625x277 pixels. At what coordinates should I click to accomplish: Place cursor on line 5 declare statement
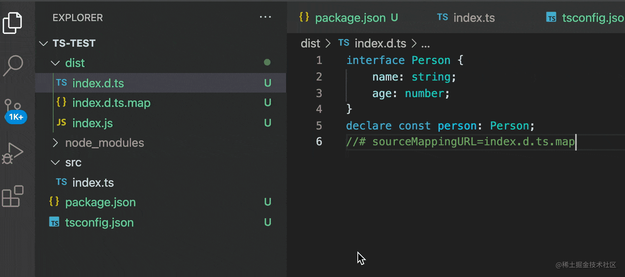pos(440,126)
